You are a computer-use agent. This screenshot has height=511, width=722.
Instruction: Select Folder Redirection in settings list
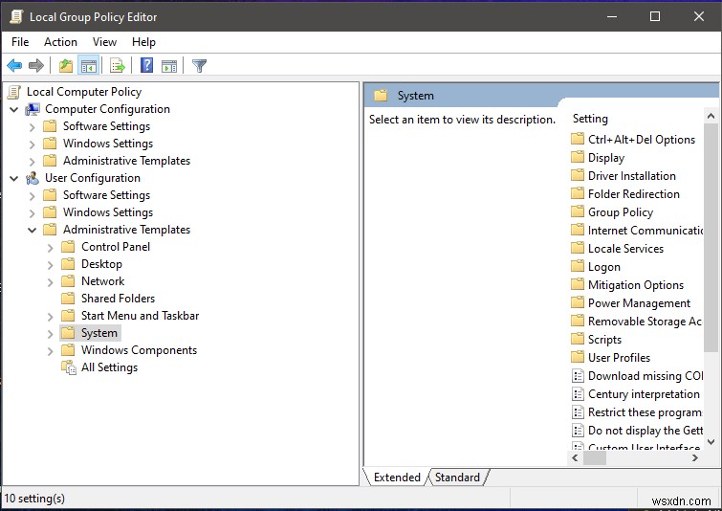tap(634, 194)
